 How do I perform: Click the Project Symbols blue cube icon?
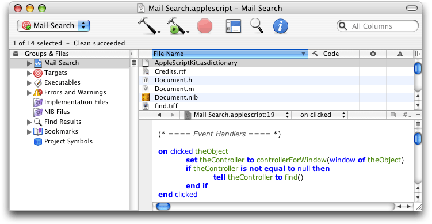(38, 142)
